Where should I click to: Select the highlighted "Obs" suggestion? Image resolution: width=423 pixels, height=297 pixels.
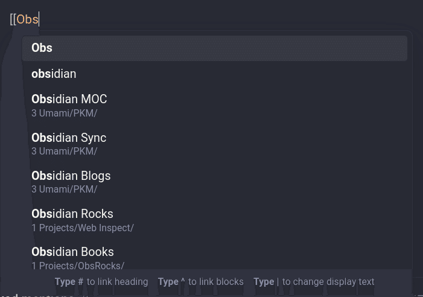click(214, 48)
